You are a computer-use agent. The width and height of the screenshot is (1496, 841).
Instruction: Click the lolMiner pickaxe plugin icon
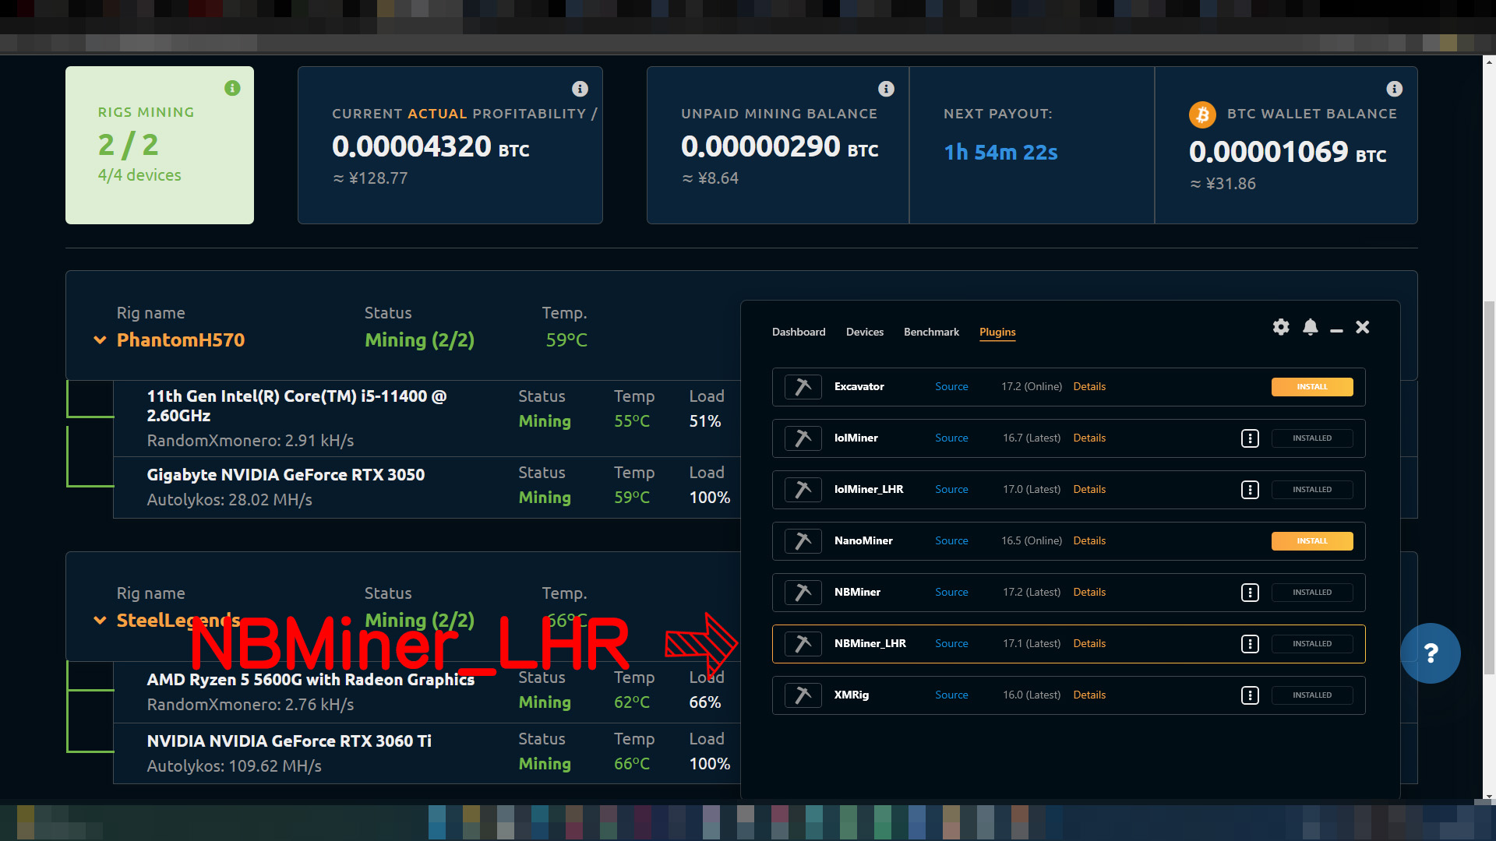[x=803, y=438]
